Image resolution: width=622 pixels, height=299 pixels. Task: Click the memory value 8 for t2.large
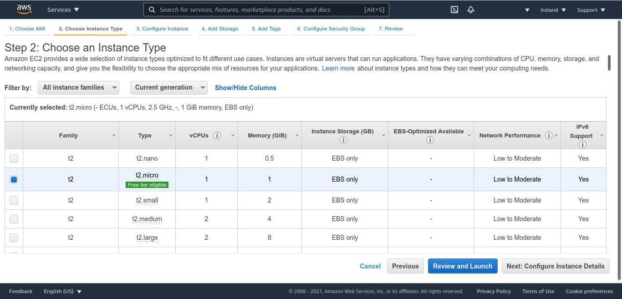coord(270,238)
